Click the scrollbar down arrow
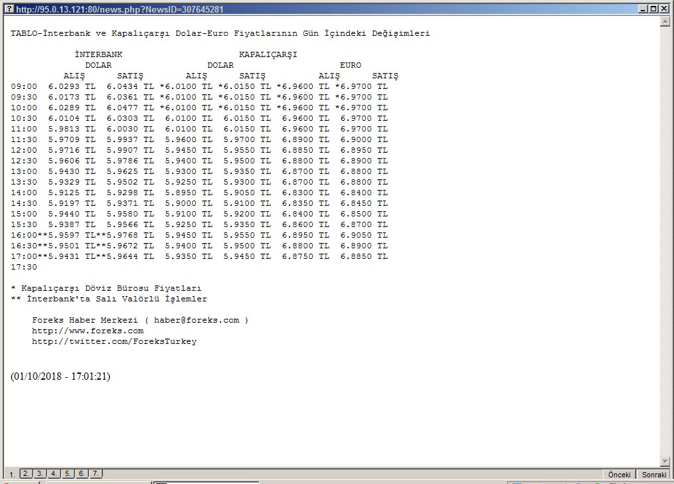The height and width of the screenshot is (484, 674). (665, 461)
